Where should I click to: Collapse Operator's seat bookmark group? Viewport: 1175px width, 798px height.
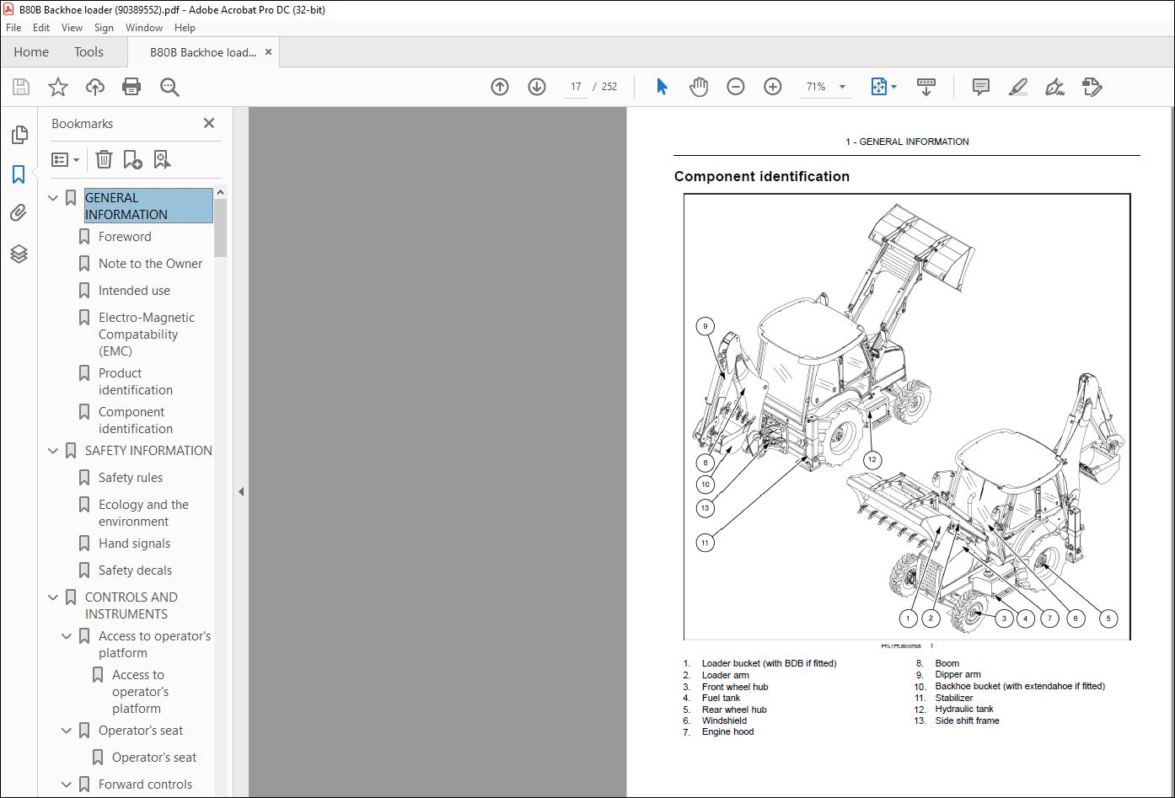tap(67, 731)
